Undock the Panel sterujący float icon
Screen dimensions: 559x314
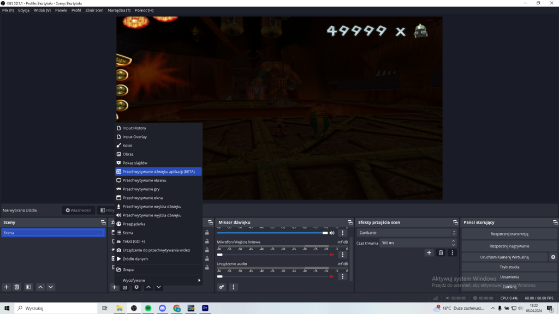pos(555,222)
